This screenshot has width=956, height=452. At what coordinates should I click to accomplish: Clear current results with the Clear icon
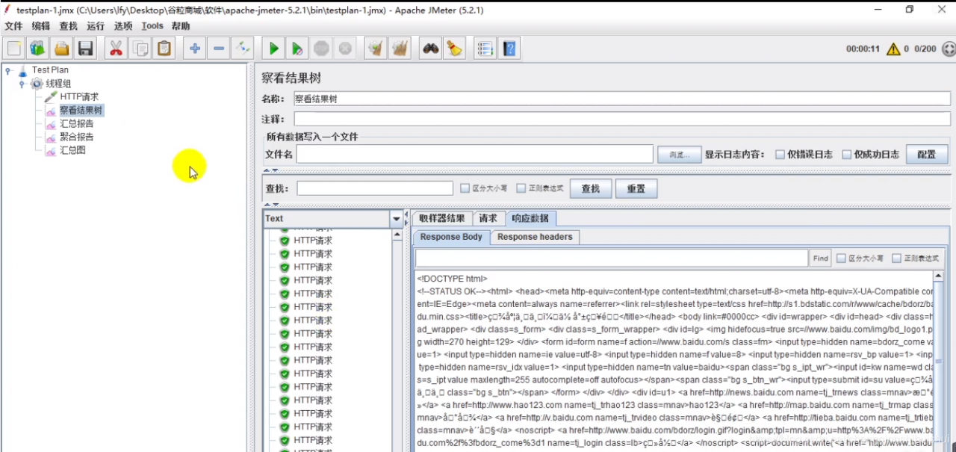pyautogui.click(x=376, y=49)
